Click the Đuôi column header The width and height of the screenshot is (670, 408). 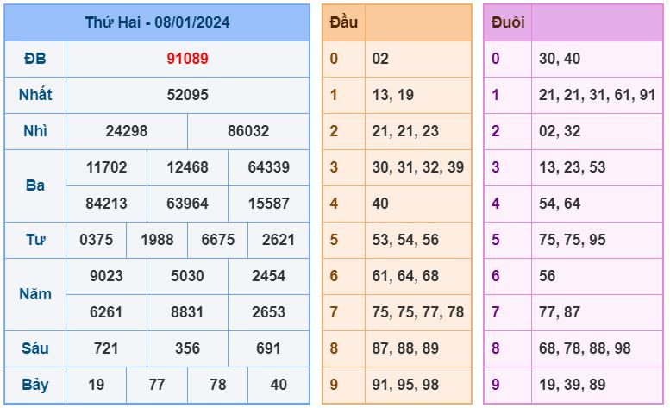(x=508, y=22)
